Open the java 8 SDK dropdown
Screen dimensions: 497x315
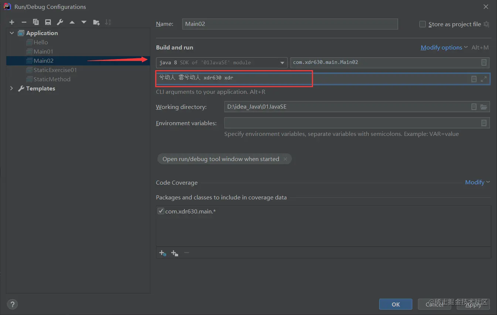[x=222, y=62]
